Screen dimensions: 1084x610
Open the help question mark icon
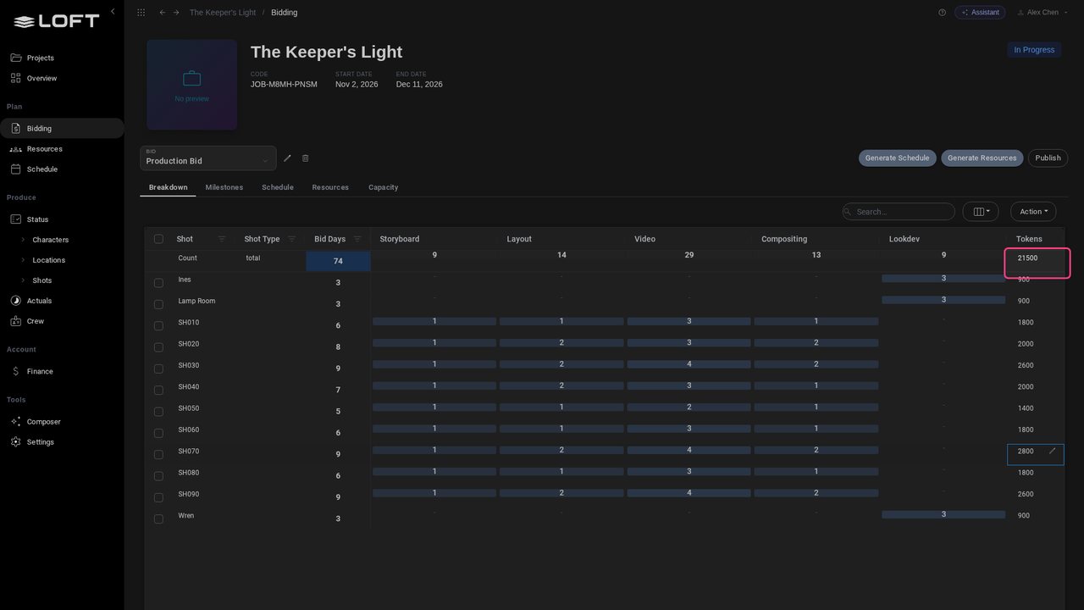coord(943,13)
